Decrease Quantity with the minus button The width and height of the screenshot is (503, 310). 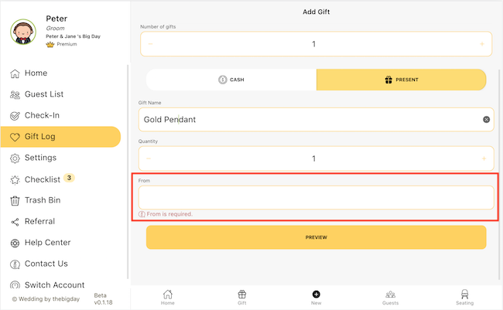[x=149, y=158]
